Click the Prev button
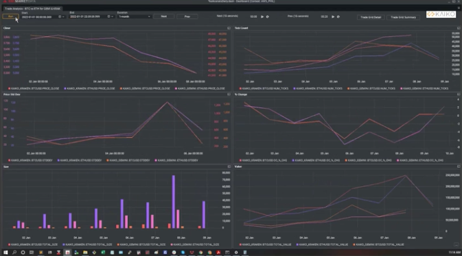 click(187, 16)
